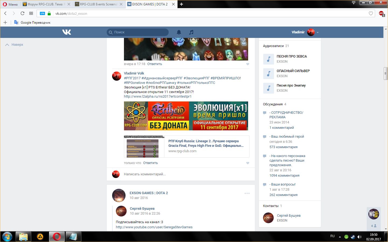Reply to the comment posted вчера в 17:18
Viewport: 388px width, 242px height.
click(x=155, y=64)
